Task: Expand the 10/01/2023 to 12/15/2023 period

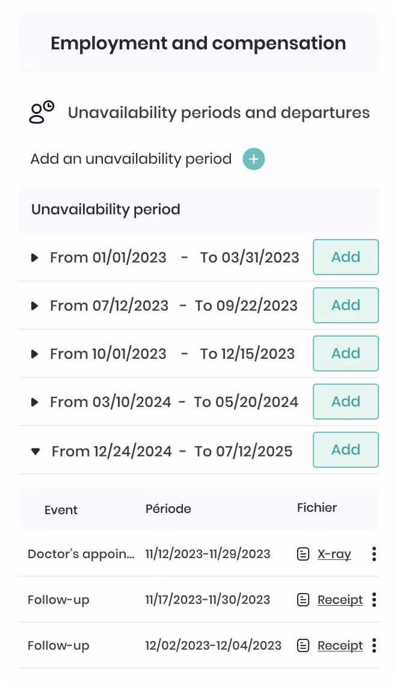Action: pos(35,354)
